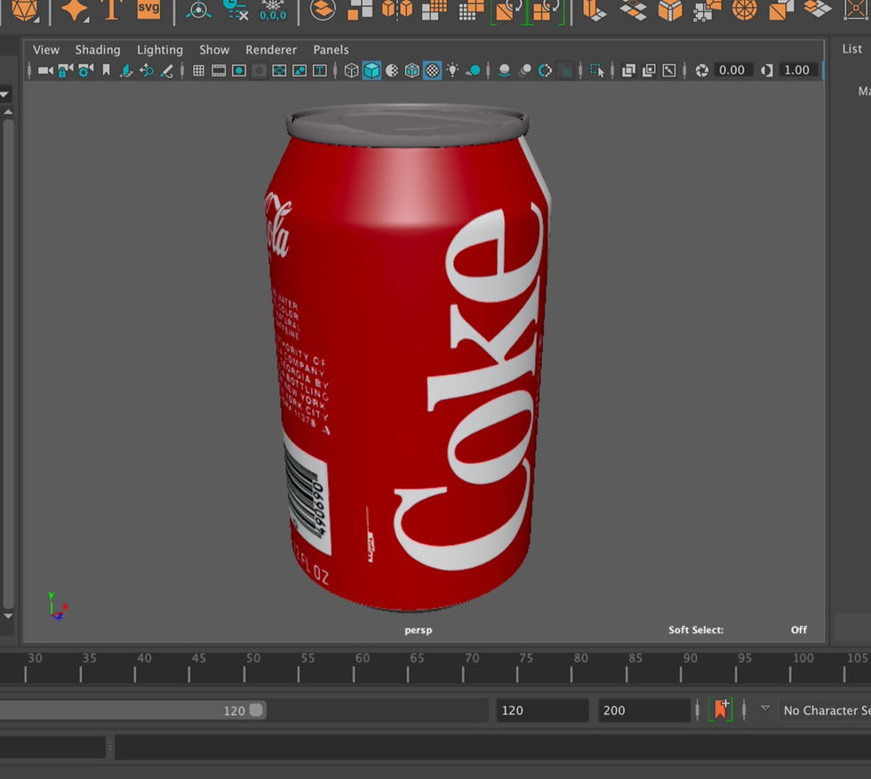Click the Isolate Select icon
871x779 pixels.
click(x=597, y=70)
